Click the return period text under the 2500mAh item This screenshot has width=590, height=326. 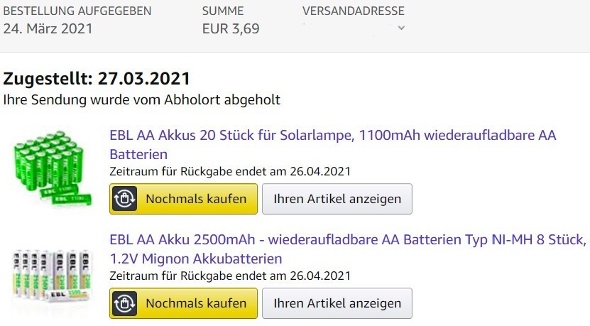click(x=230, y=276)
